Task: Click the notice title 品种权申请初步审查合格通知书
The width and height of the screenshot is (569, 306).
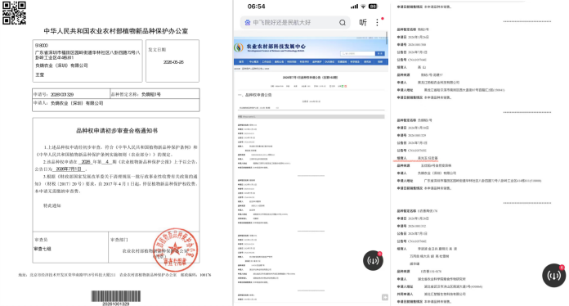Action: pos(116,131)
